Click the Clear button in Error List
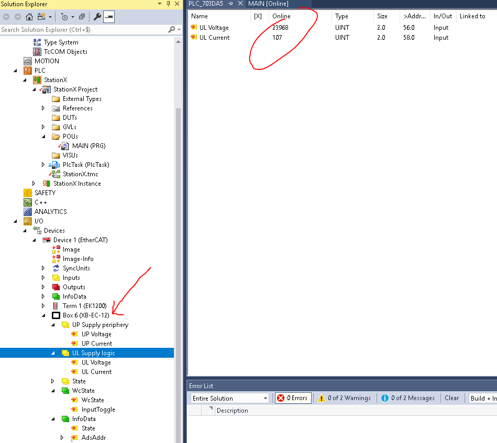 451,398
